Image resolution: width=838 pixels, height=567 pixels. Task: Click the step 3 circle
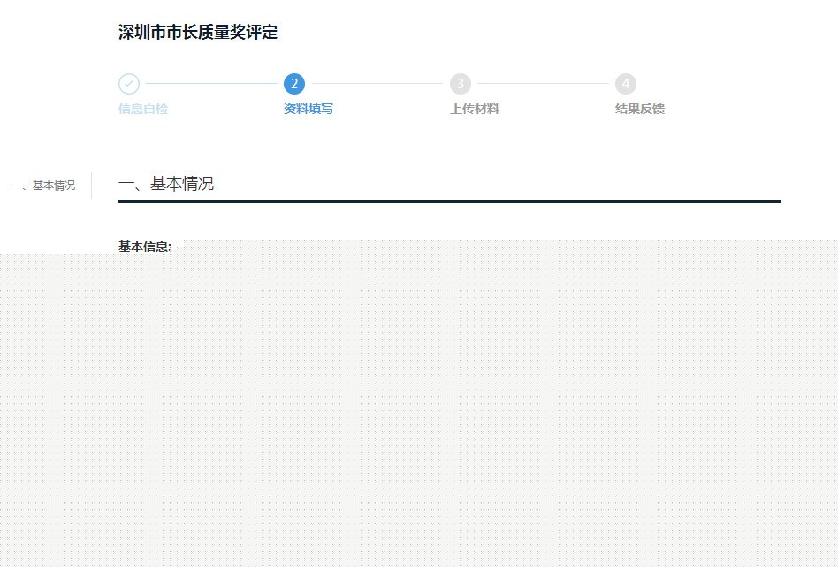[x=461, y=84]
